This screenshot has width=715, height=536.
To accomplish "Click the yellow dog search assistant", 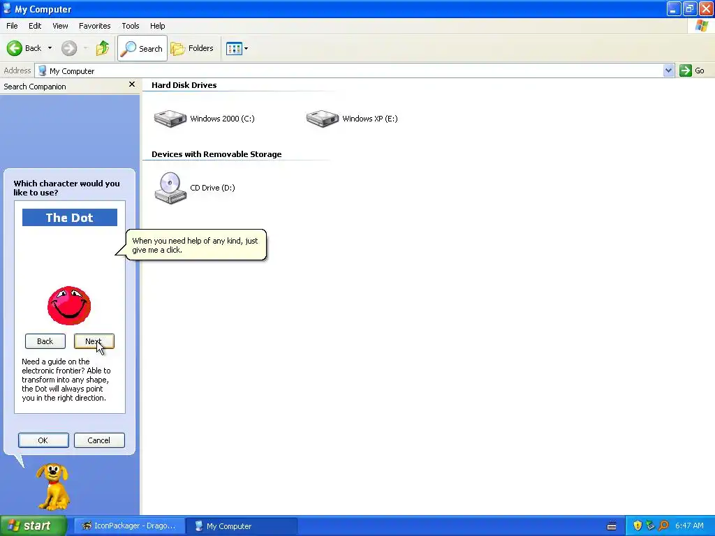I will tap(53, 486).
